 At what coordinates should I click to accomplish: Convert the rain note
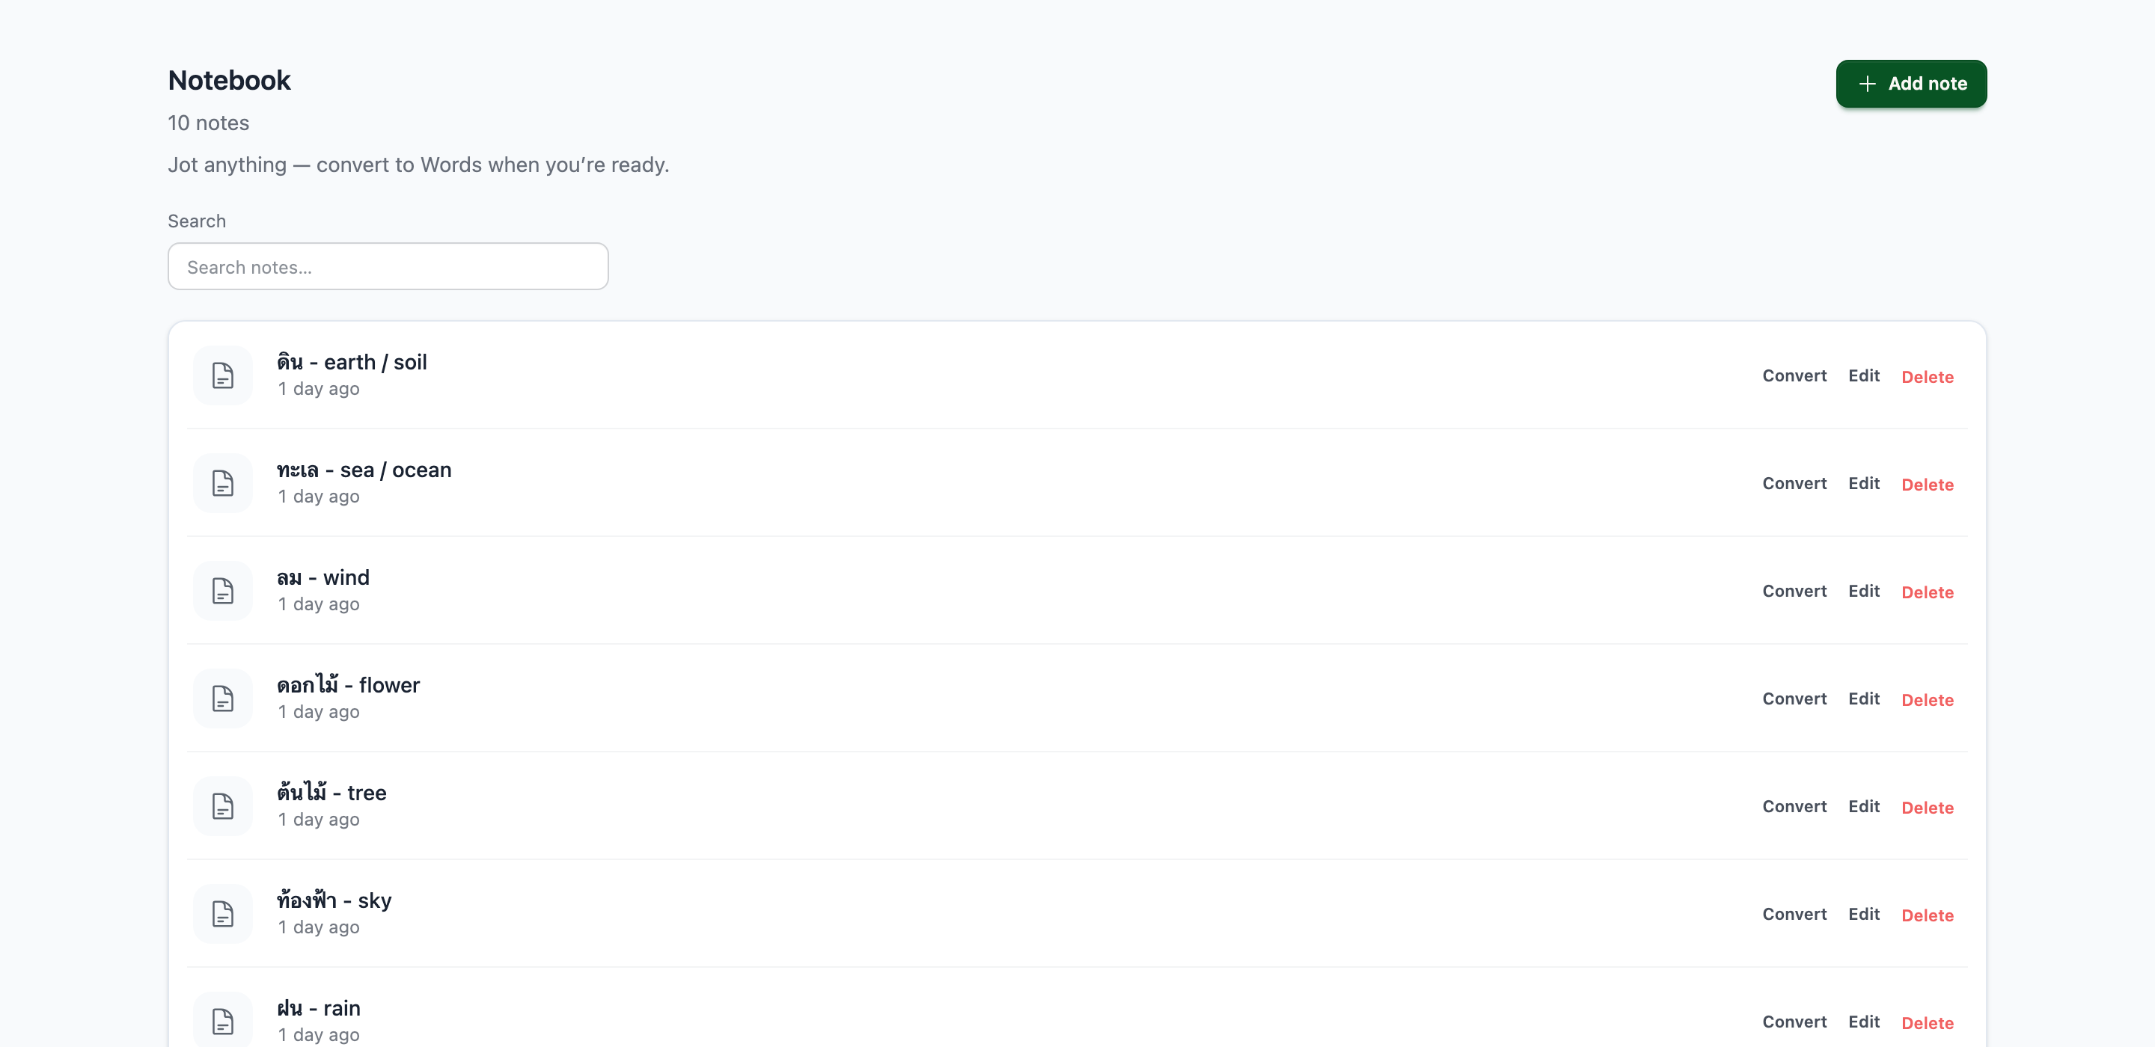click(1794, 1021)
